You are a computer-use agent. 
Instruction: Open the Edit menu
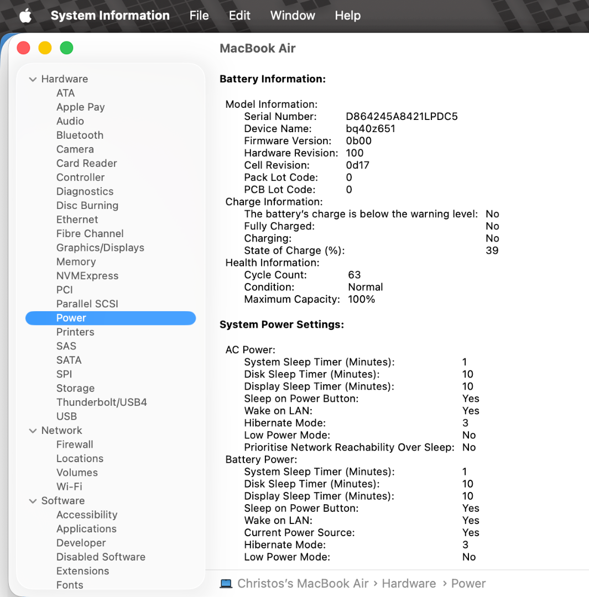pos(239,15)
